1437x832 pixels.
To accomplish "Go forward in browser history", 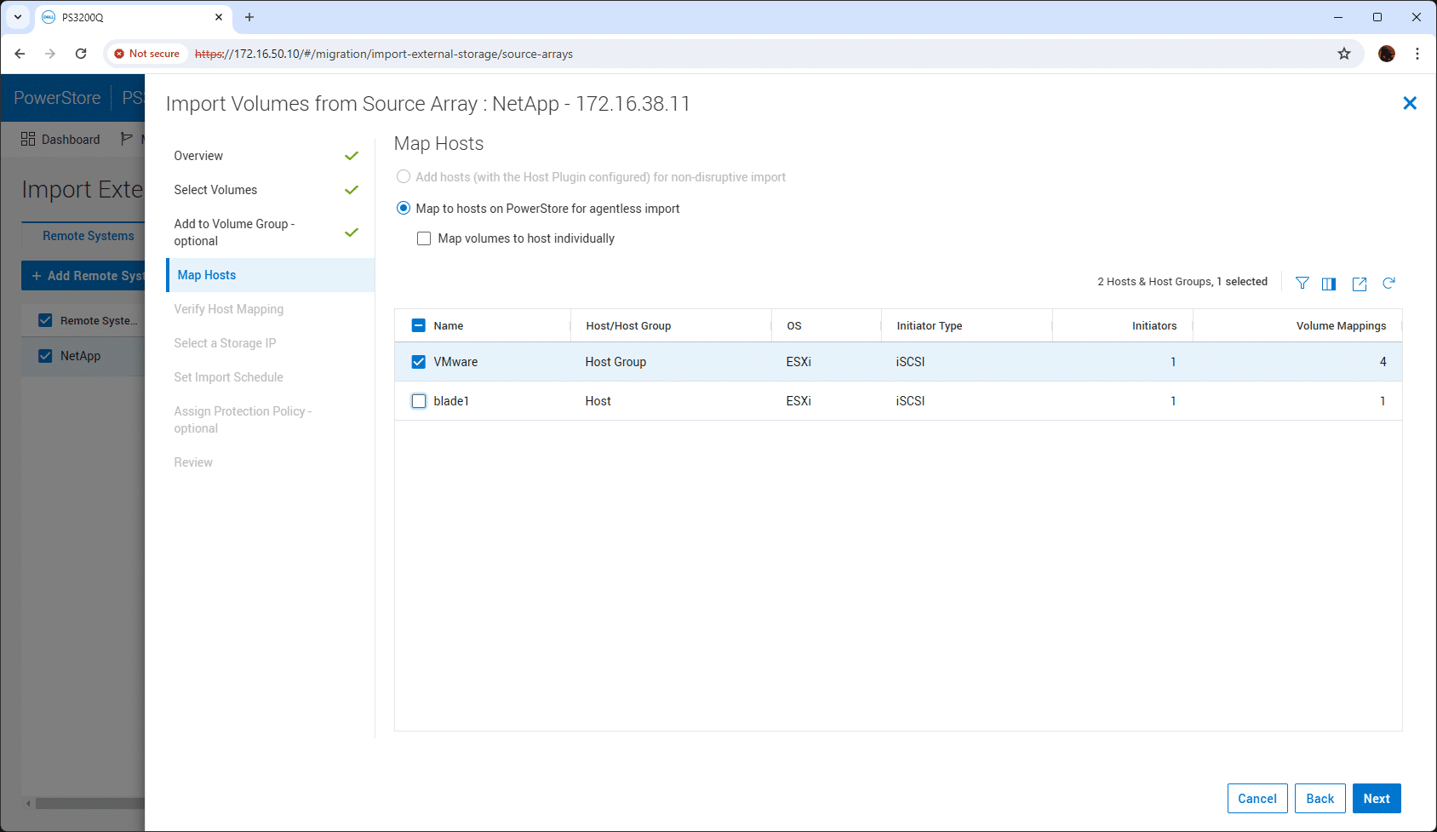I will (50, 54).
